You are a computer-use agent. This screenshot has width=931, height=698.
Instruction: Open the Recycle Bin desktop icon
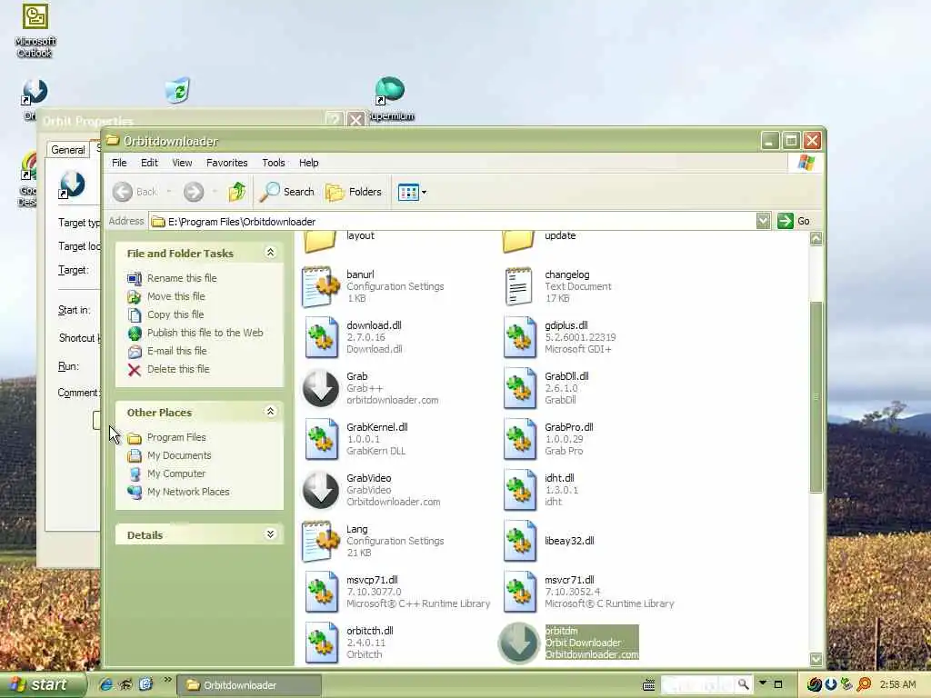pyautogui.click(x=177, y=91)
